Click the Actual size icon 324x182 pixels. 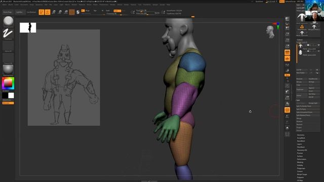click(x=287, y=40)
